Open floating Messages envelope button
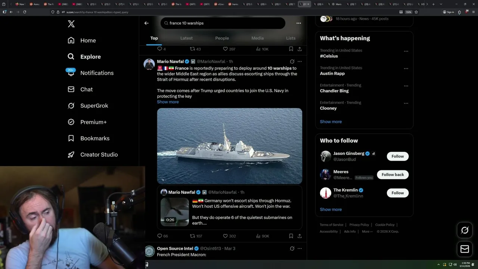 tap(465, 249)
